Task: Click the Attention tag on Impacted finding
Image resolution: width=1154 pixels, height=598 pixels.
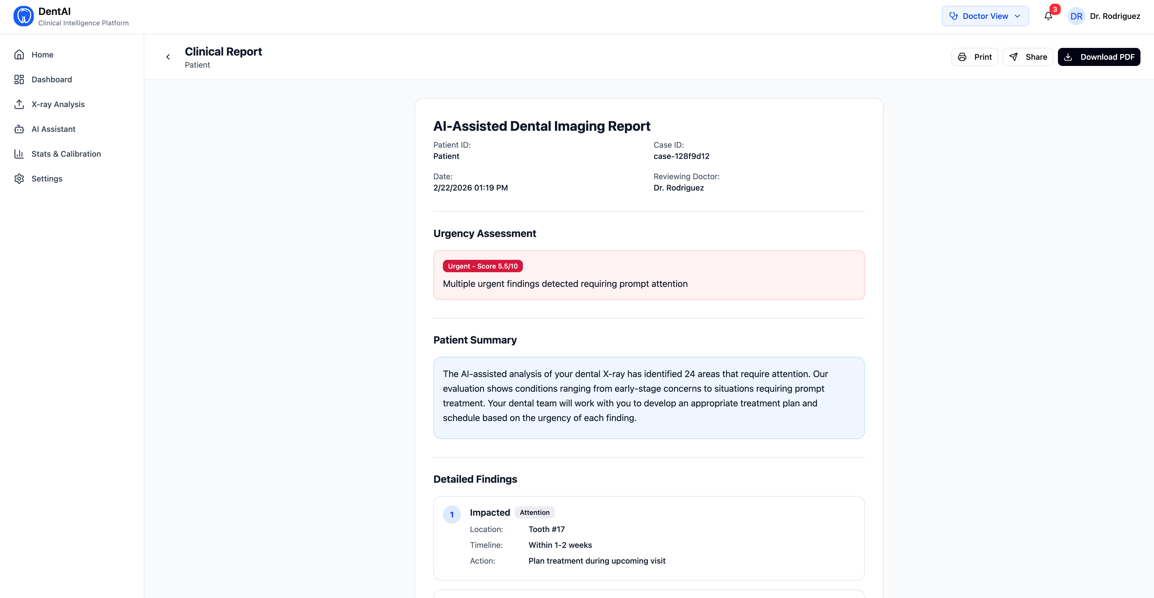Action: click(534, 512)
